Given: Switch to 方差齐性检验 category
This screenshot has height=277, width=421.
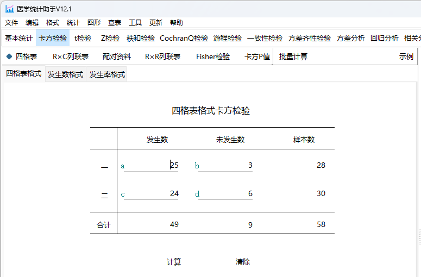Looking at the screenshot, I should pyautogui.click(x=310, y=38).
